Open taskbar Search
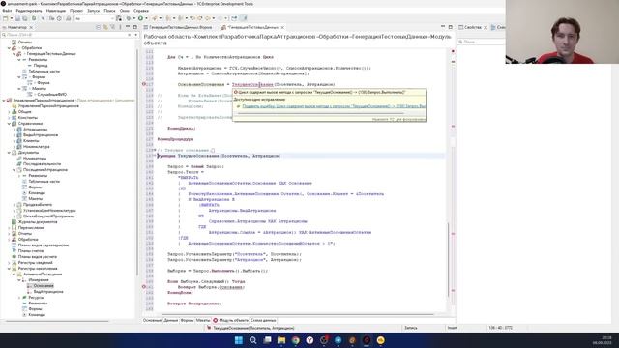This screenshot has height=348, width=619. (x=253, y=340)
